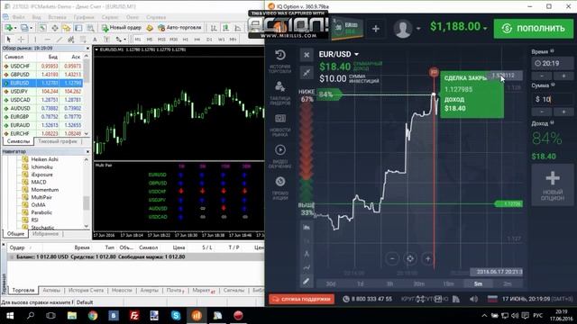Select USDCHF row in Market Watch
Screen dimensions: 577x324
tap(42, 66)
